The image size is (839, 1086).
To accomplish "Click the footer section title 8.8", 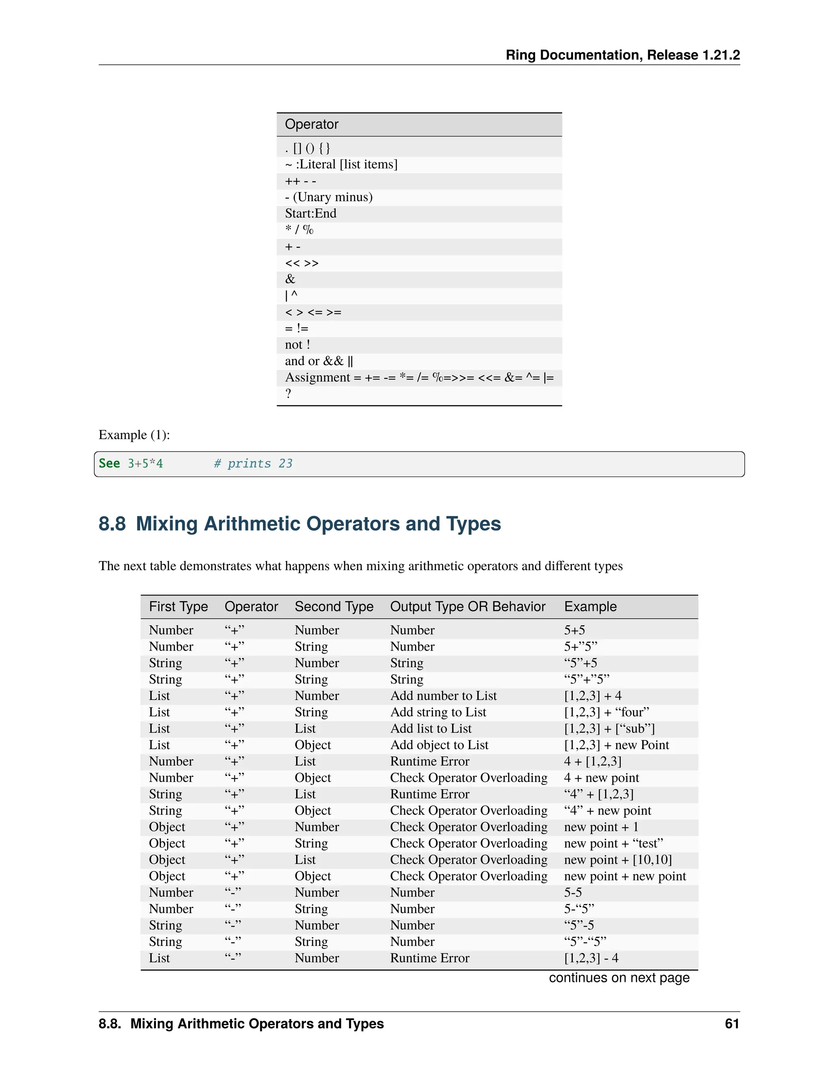I will (241, 1023).
